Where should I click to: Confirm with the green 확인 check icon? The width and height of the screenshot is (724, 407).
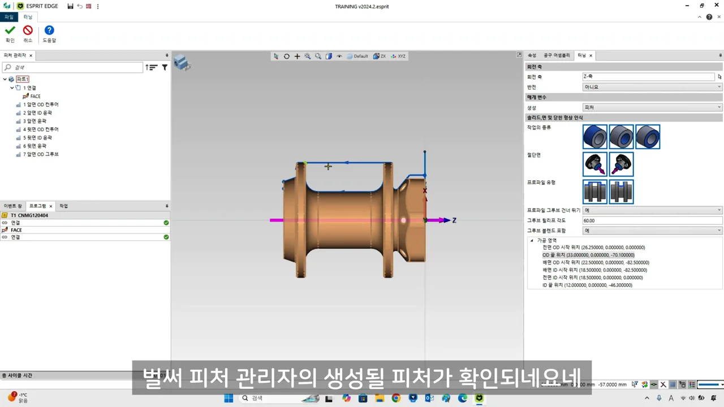[x=10, y=31]
